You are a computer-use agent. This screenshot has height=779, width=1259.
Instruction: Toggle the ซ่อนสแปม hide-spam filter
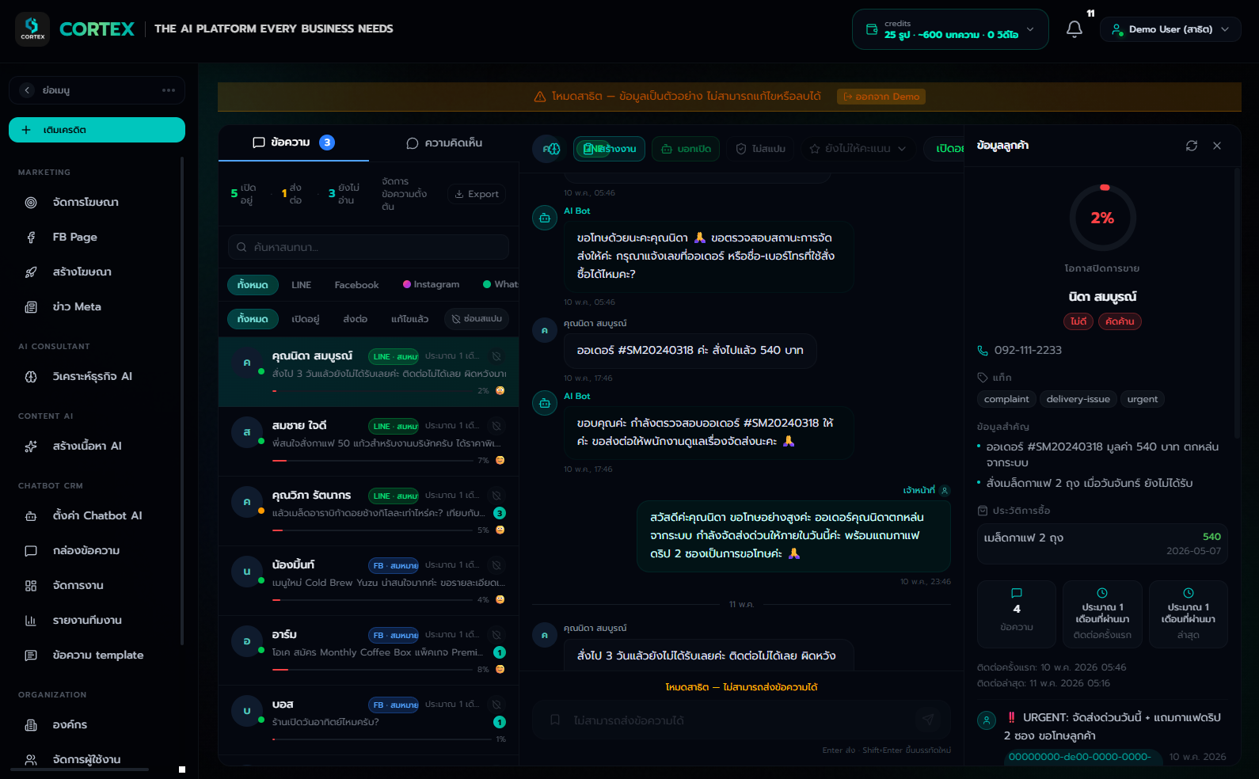[477, 319]
